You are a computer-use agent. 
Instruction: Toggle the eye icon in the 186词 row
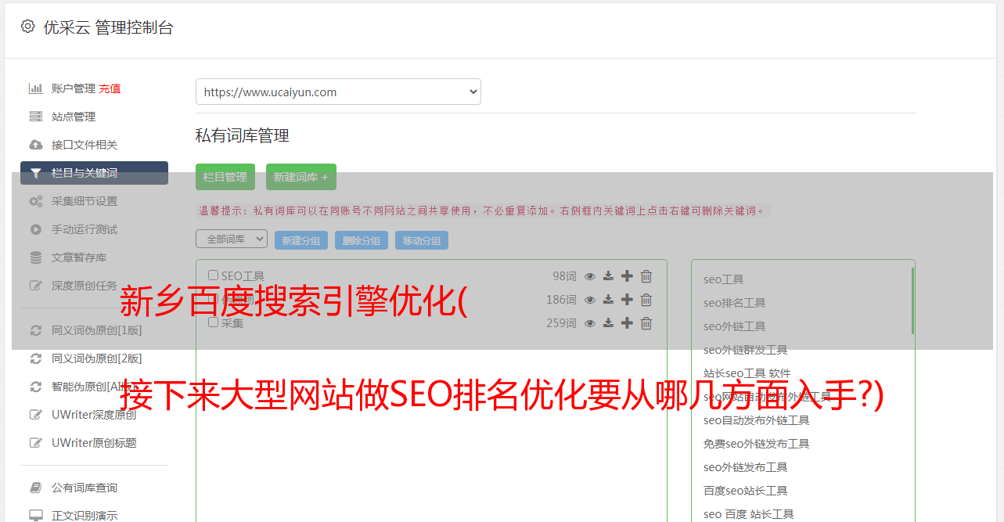coord(590,300)
